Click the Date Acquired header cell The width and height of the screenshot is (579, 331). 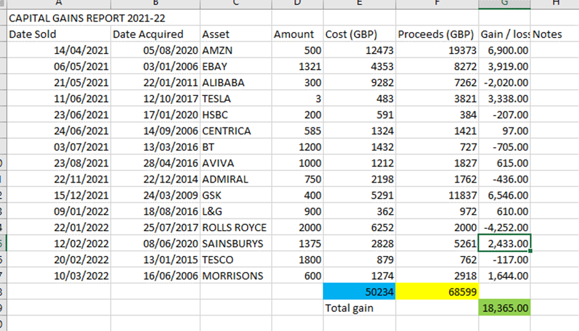click(x=155, y=34)
